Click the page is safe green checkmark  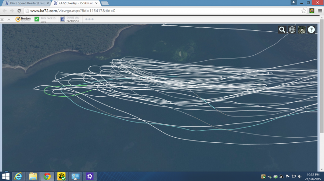pyautogui.click(x=37, y=19)
